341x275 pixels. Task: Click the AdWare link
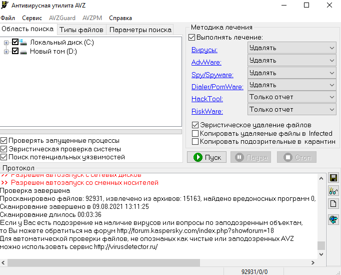point(206,62)
